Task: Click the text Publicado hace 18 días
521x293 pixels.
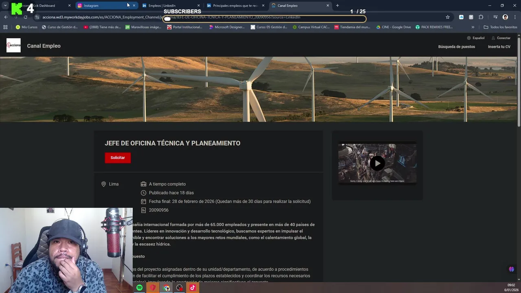Action: (x=171, y=193)
